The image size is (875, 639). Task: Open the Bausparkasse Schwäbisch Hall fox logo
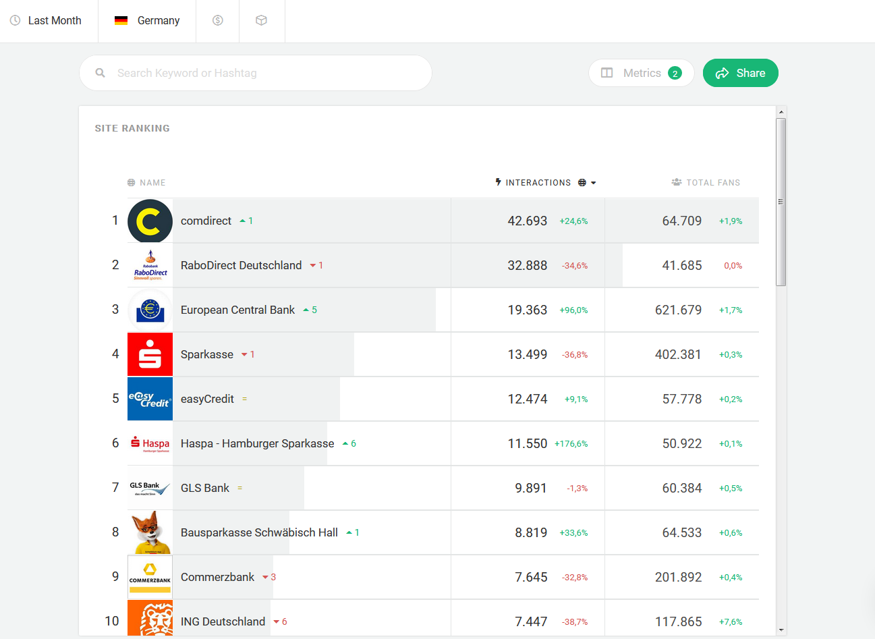click(x=150, y=532)
